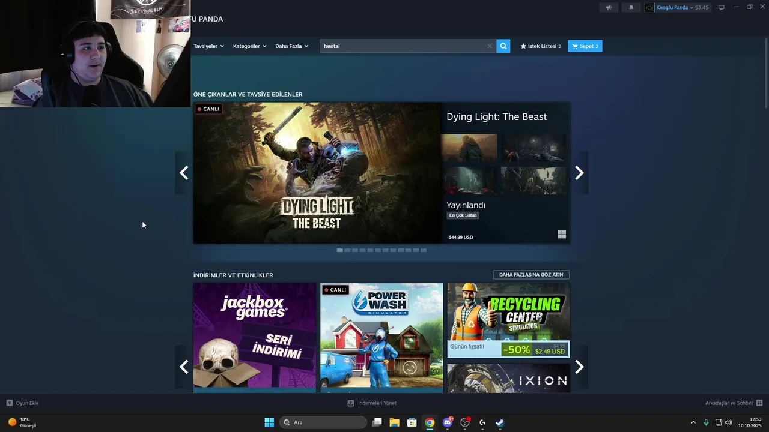
Task: Open the IXION game card
Action: (x=508, y=378)
